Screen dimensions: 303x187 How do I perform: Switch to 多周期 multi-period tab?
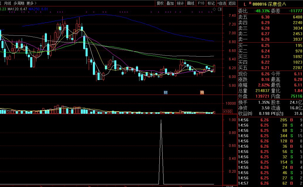click(19, 3)
